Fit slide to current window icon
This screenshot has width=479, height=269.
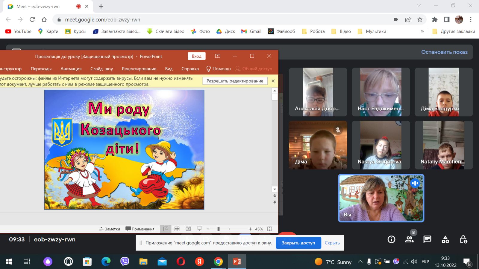(269, 229)
